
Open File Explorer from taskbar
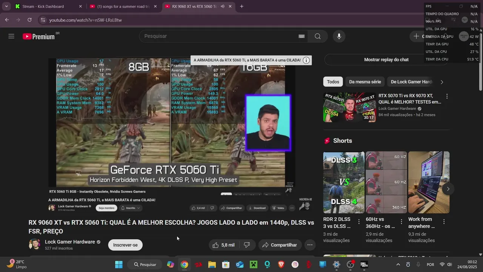pyautogui.click(x=212, y=264)
